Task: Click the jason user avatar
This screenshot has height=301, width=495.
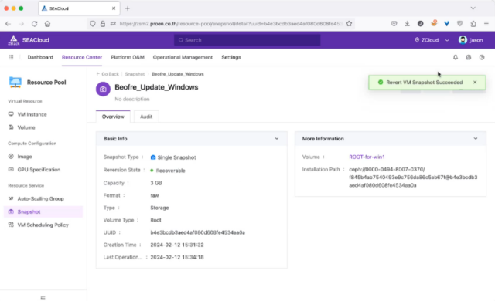Action: 463,40
